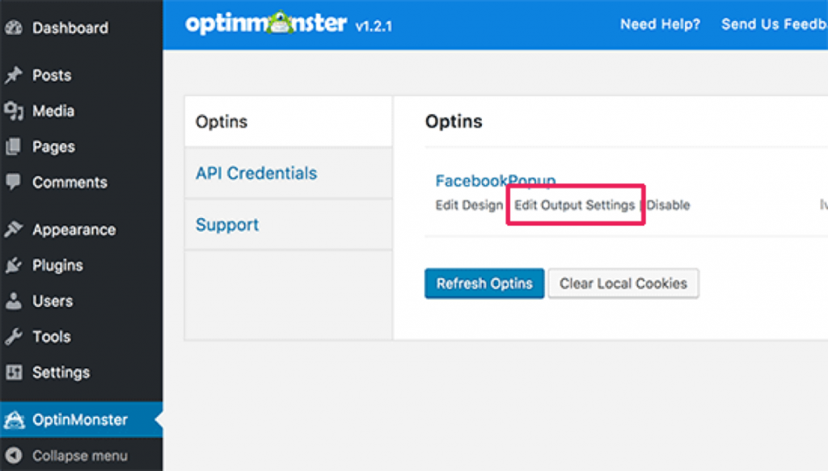
Task: Switch to the Support tab
Action: point(289,225)
